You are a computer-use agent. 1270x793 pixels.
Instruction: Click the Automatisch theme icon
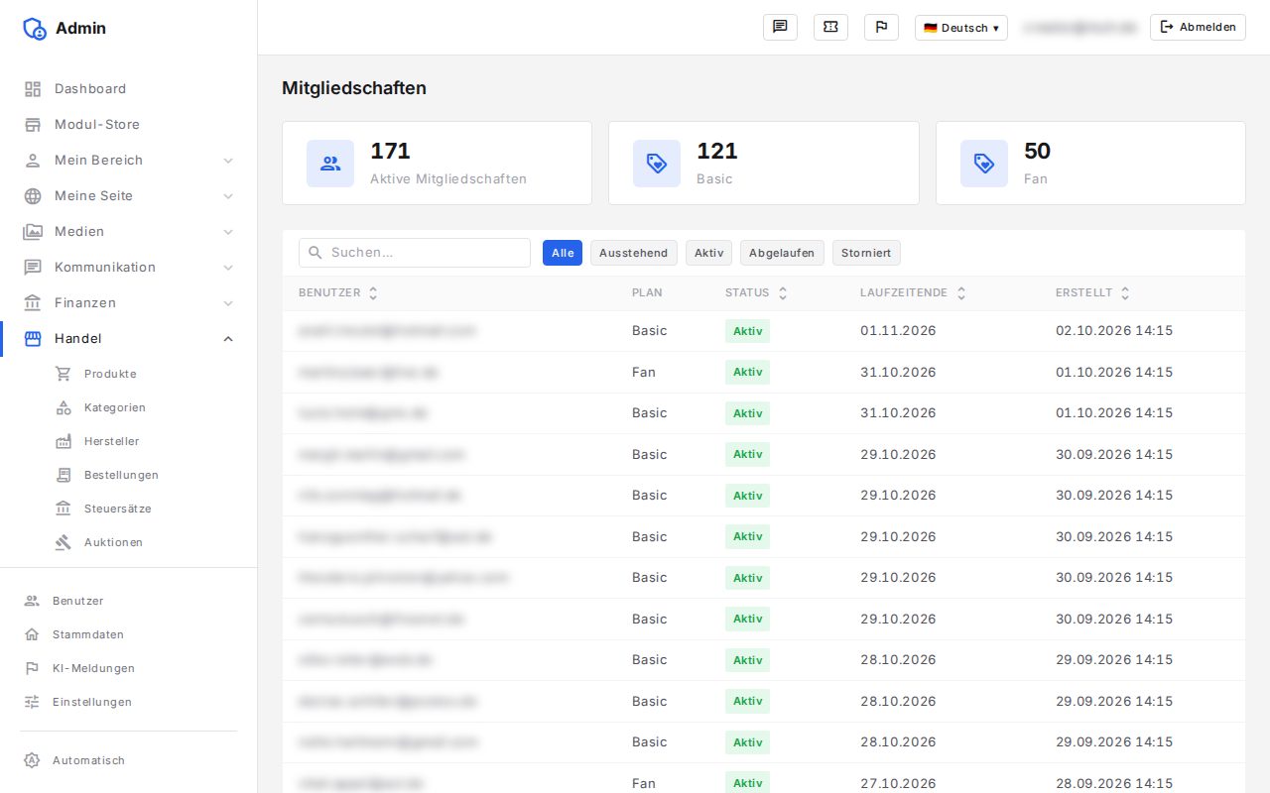pos(32,760)
